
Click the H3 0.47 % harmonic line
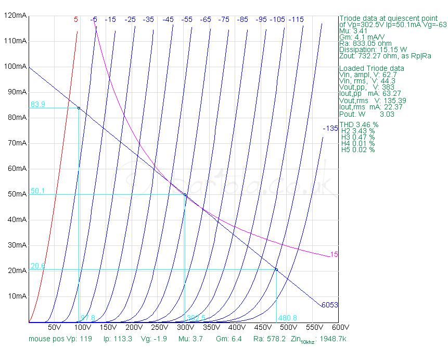[358, 138]
